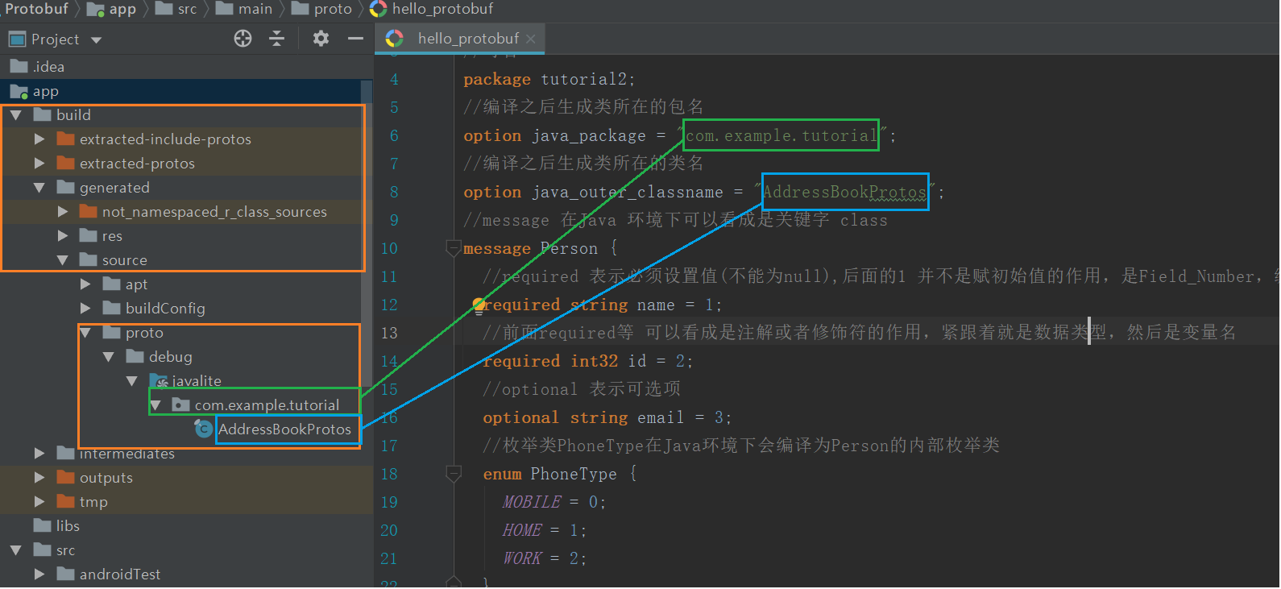Image resolution: width=1281 pixels, height=589 pixels.
Task: Click the intention lightbulb on line 12
Action: pyautogui.click(x=479, y=305)
